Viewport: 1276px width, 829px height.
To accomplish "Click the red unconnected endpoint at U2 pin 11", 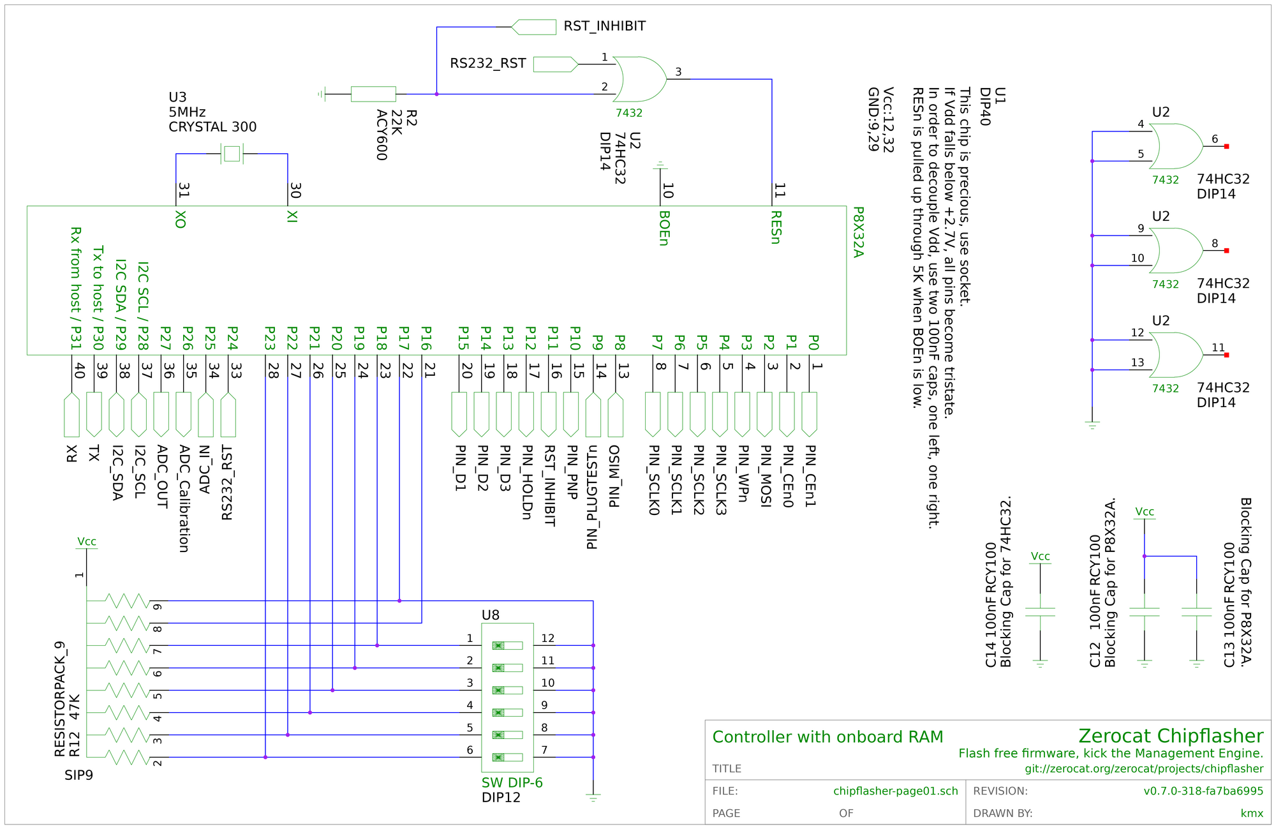I will pyautogui.click(x=1226, y=355).
